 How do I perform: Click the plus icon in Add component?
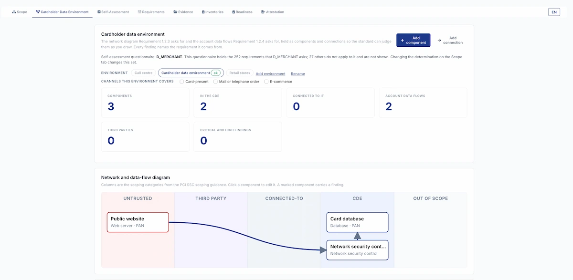402,40
